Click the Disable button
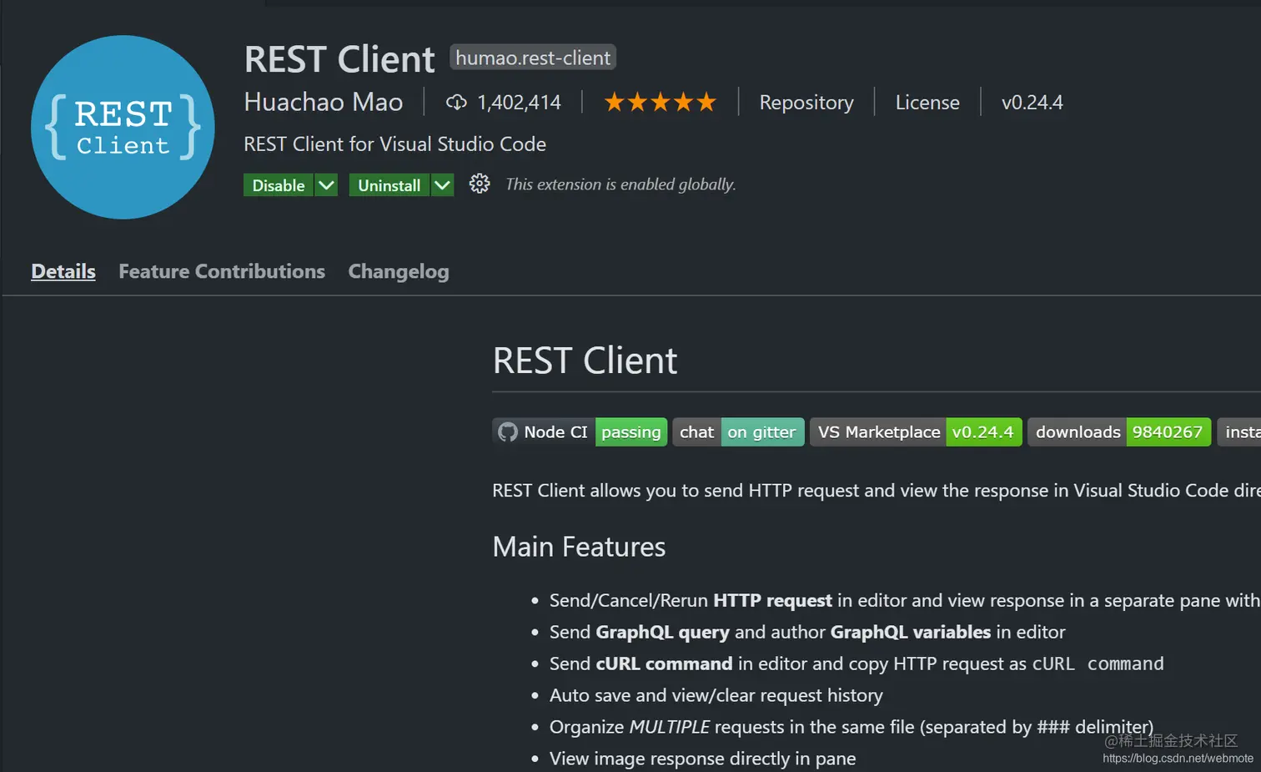This screenshot has width=1261, height=772. 279,185
